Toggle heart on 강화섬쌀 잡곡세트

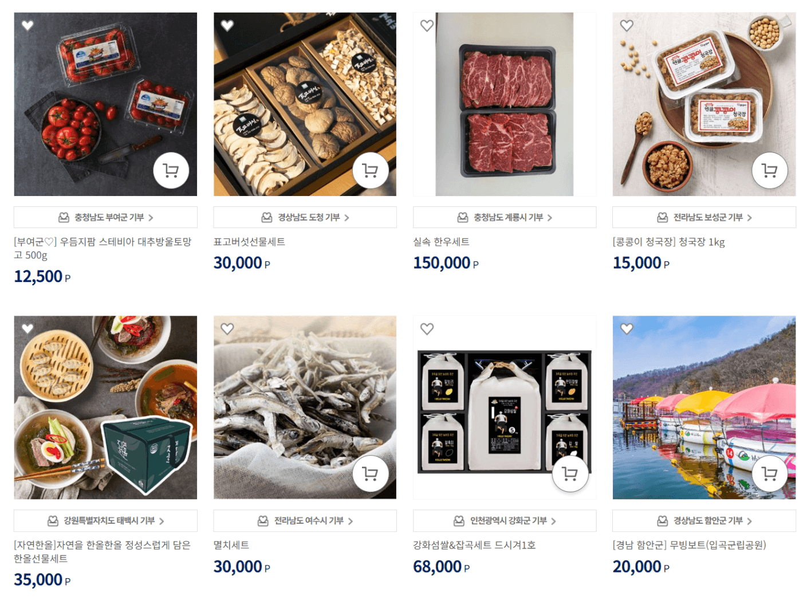[x=427, y=329]
